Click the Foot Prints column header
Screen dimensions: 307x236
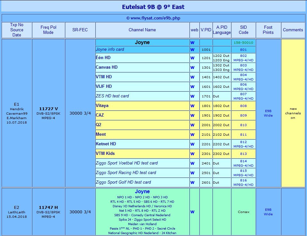tap(268, 30)
